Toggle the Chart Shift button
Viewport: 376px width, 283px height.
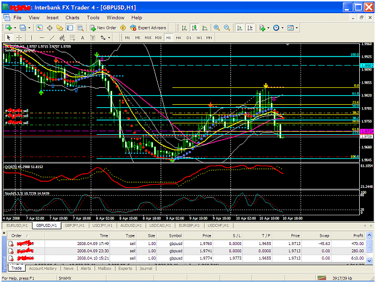pyautogui.click(x=250, y=28)
